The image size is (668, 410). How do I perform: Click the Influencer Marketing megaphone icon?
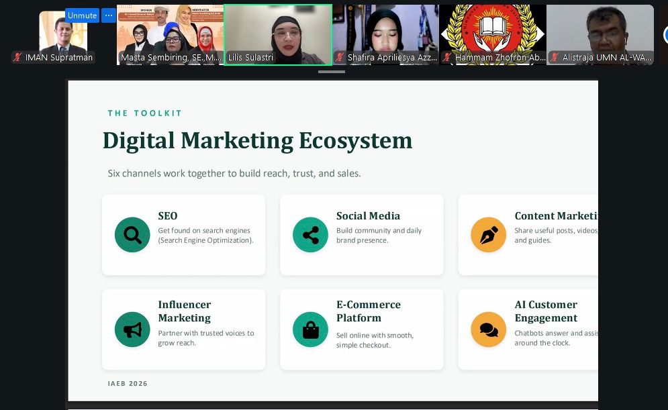[x=132, y=329]
